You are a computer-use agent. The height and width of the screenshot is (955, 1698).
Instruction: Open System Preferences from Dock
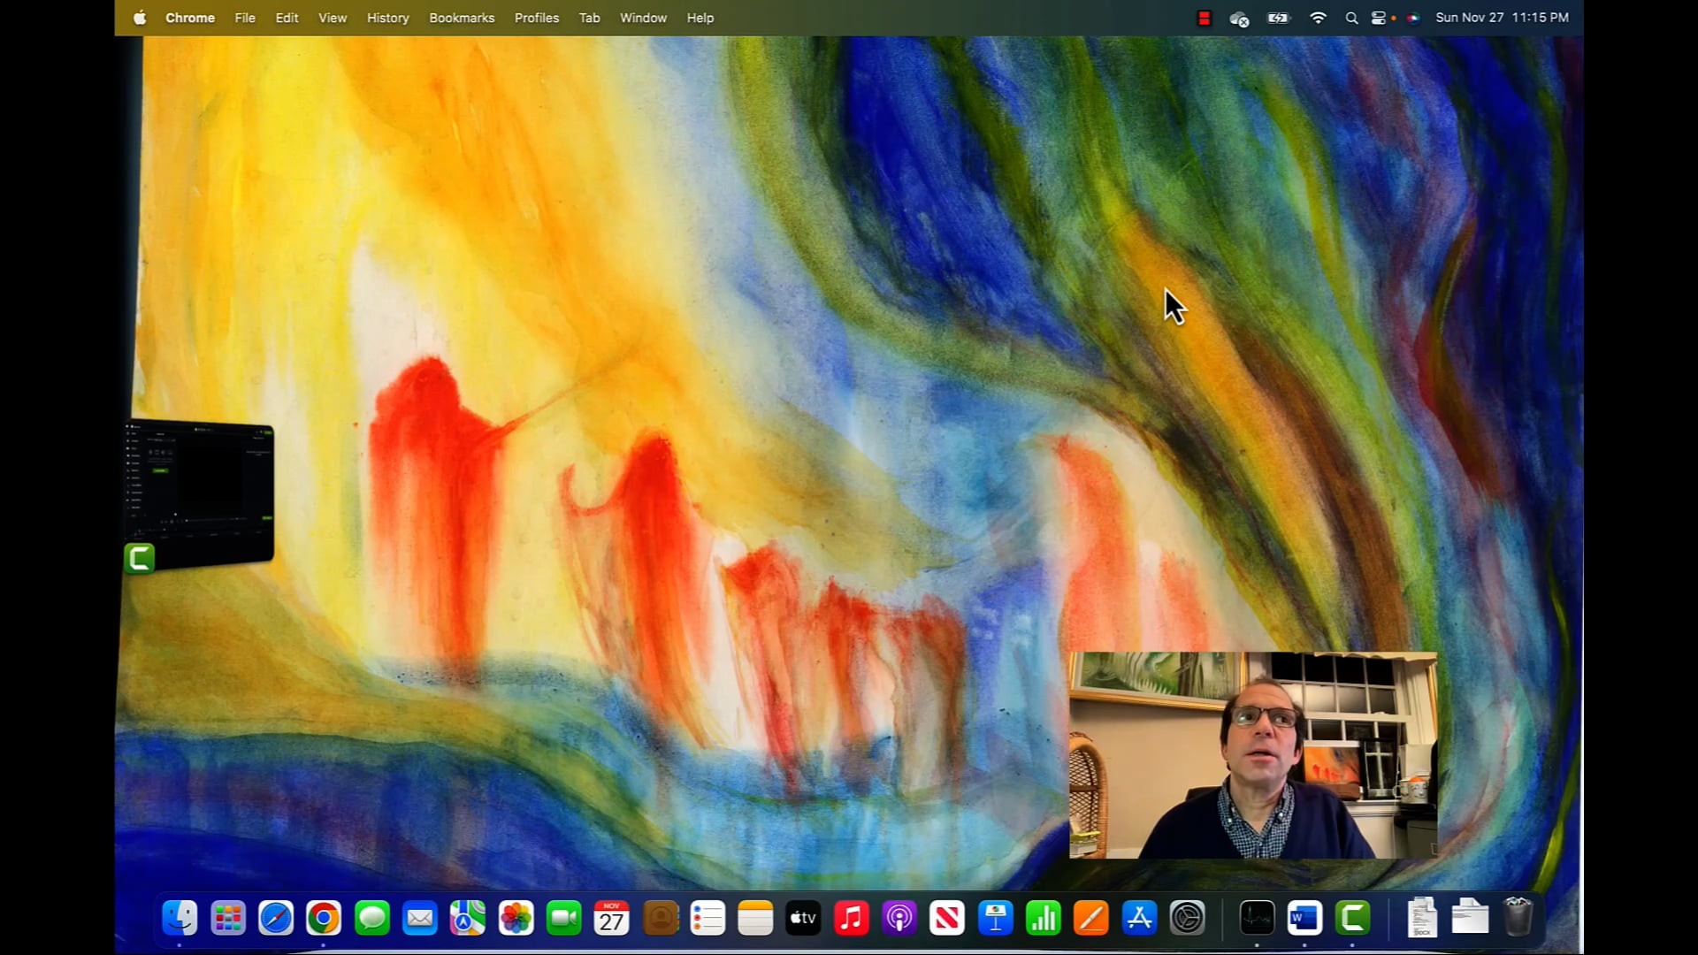(1188, 918)
